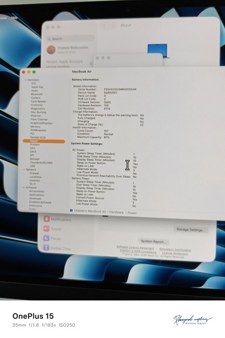
Task: Click Otabek's MacBook Air in path bar
Action: [90, 211]
